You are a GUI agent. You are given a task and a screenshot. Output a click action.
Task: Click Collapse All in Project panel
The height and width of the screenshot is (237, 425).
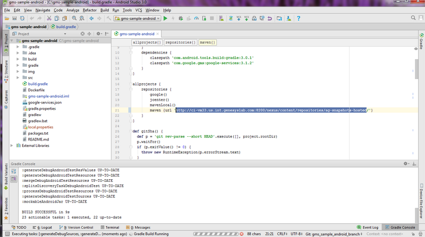pos(89,34)
